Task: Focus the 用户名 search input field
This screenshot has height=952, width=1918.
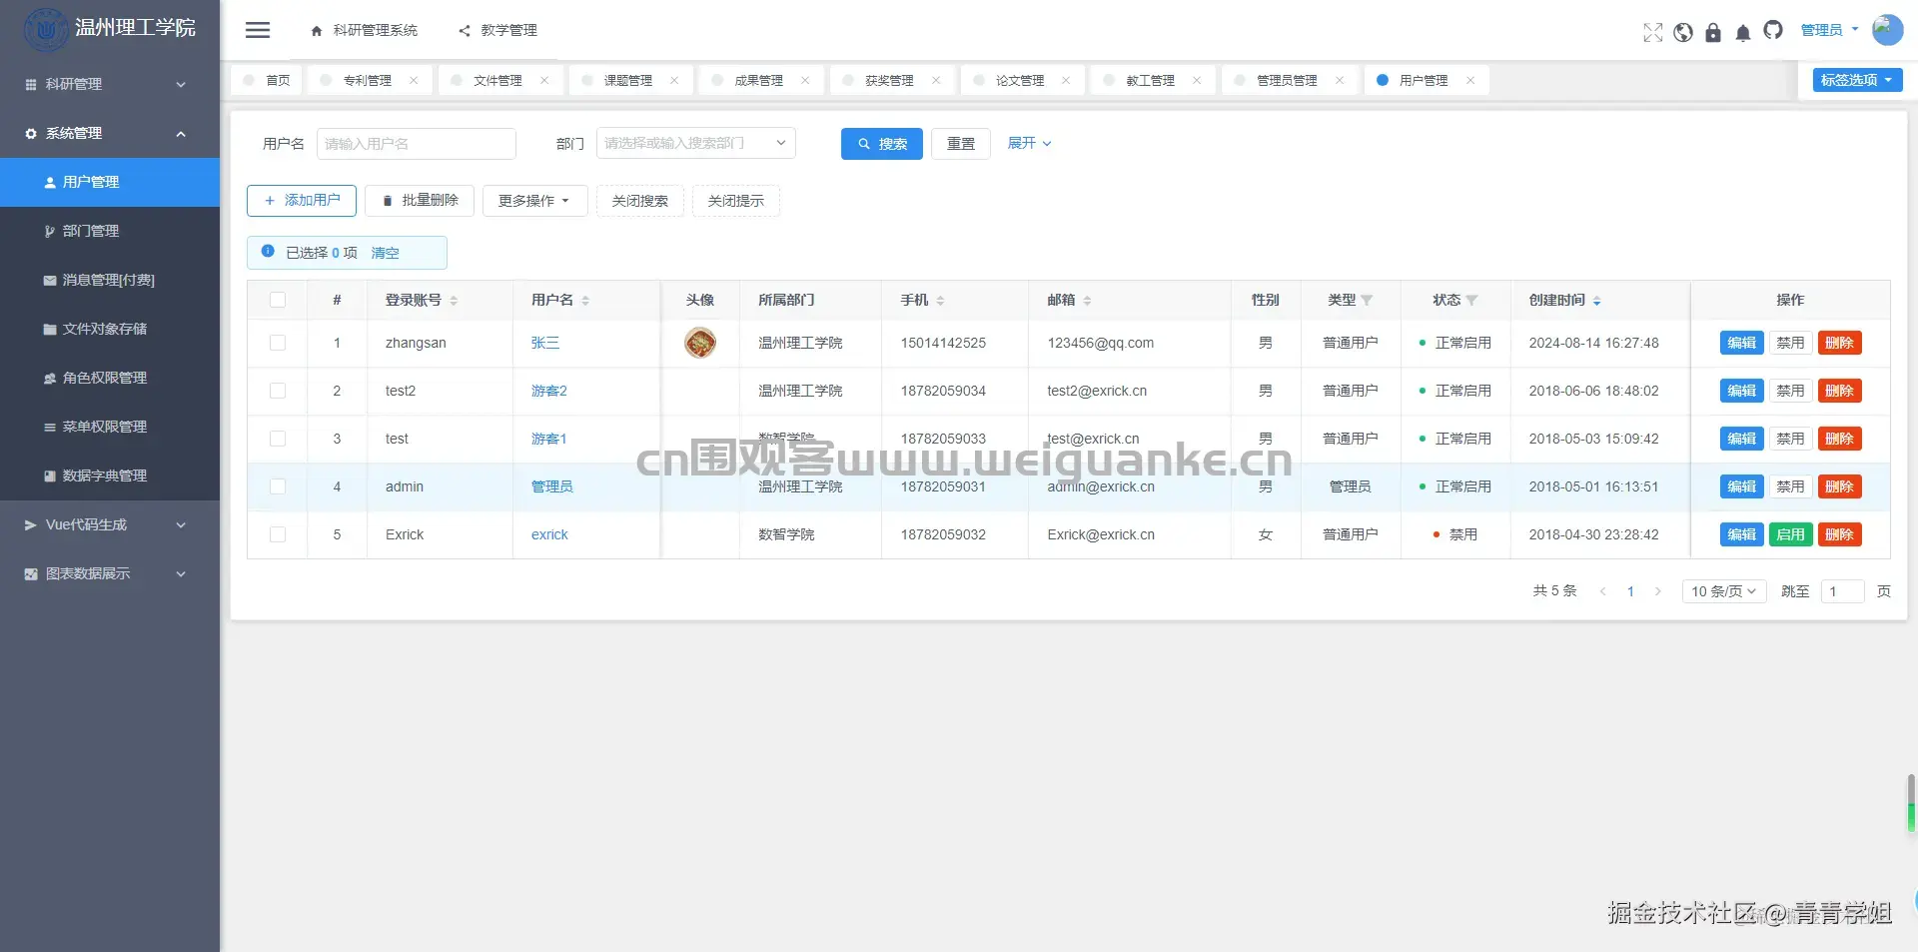Action: click(x=417, y=144)
